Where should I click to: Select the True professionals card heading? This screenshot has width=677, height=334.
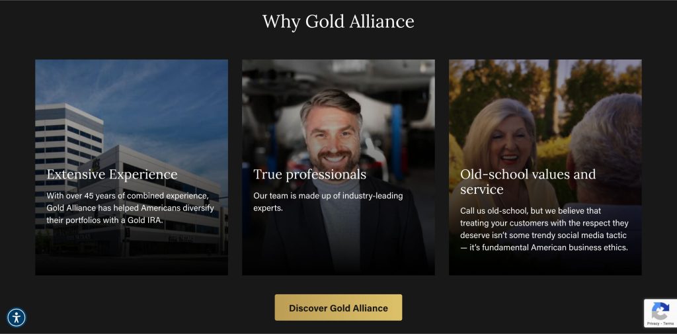(309, 174)
